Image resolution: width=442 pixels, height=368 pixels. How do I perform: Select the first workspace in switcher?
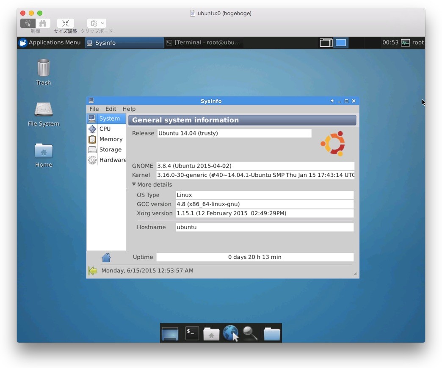coord(326,43)
